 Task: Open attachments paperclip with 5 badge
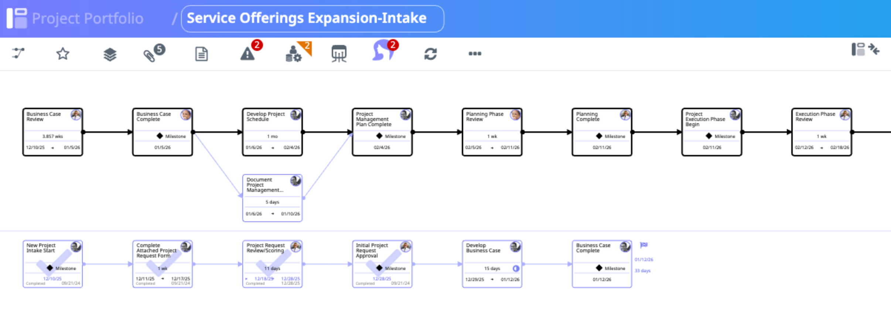[150, 55]
